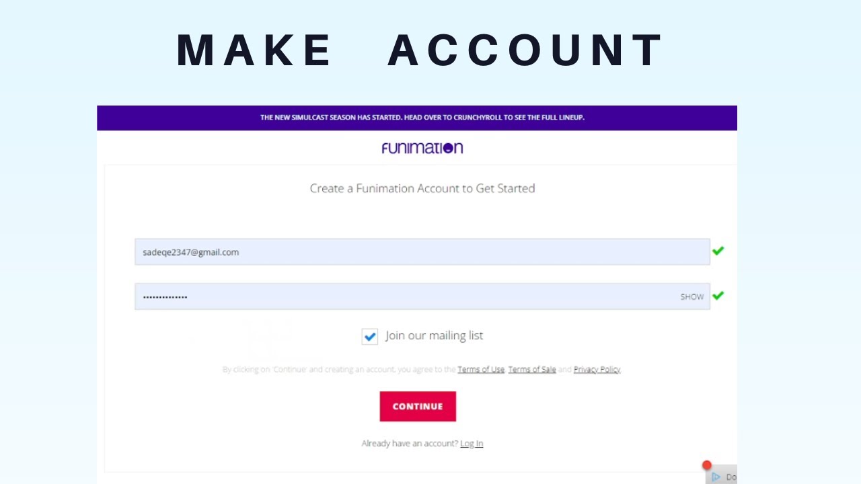The height and width of the screenshot is (484, 861).
Task: Open the Terms of Sale page
Action: tap(532, 369)
